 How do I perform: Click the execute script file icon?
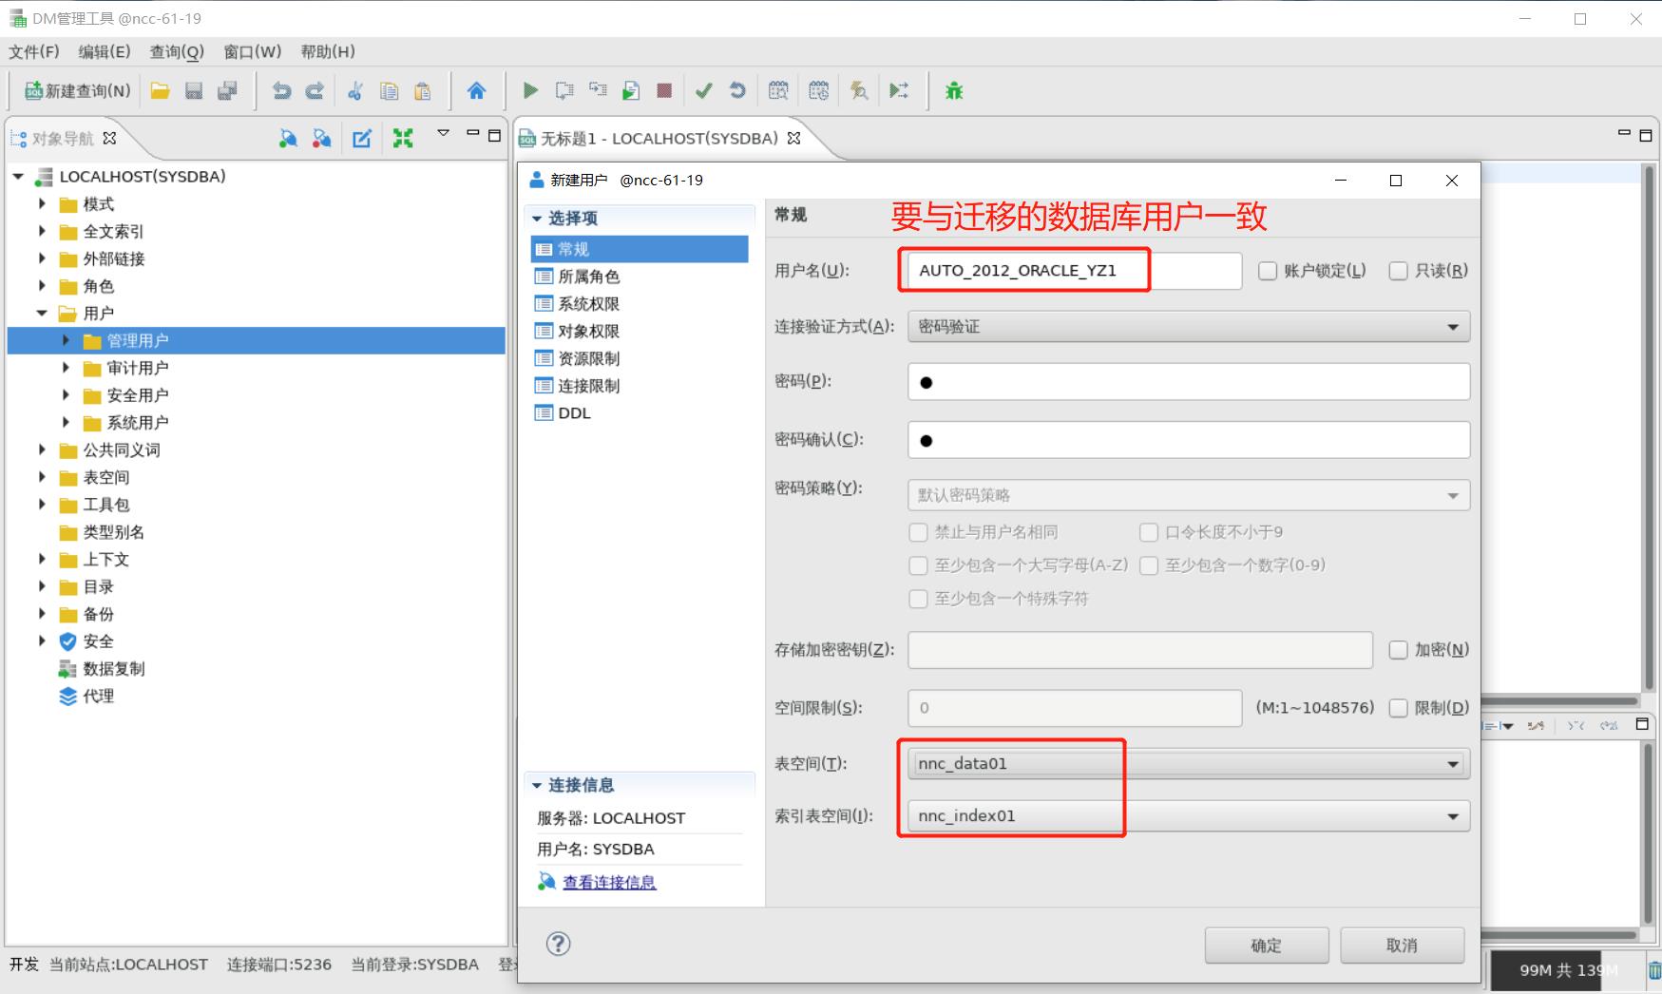tap(631, 91)
